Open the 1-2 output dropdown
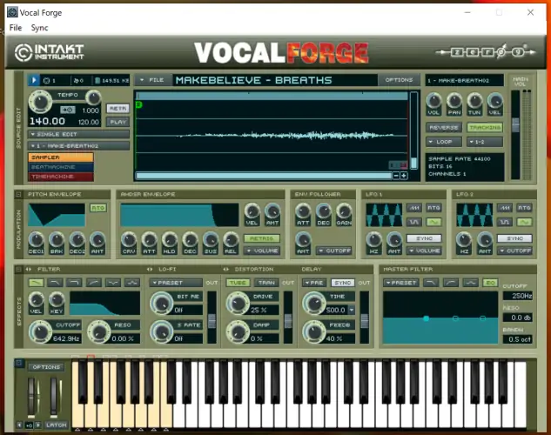This screenshot has height=435, width=551. pos(485,142)
